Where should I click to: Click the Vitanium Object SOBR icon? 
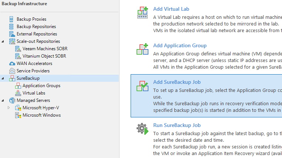18,56
